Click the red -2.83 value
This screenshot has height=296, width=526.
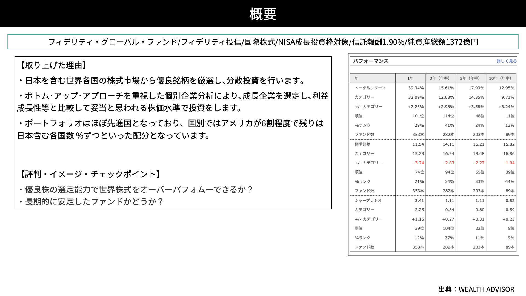point(449,163)
